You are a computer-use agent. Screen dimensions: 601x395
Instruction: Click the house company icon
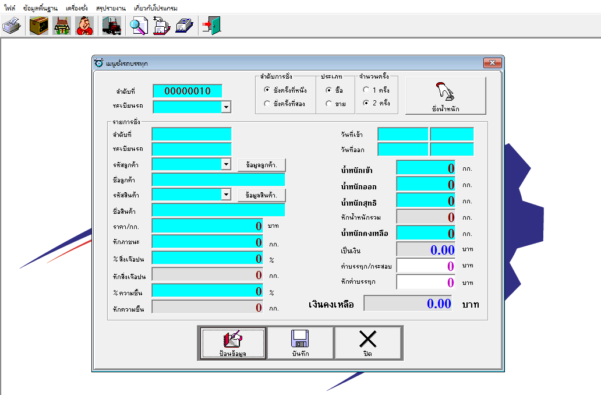pyautogui.click(x=62, y=26)
